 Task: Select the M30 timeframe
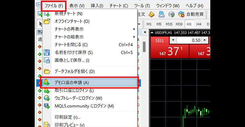(179, 24)
